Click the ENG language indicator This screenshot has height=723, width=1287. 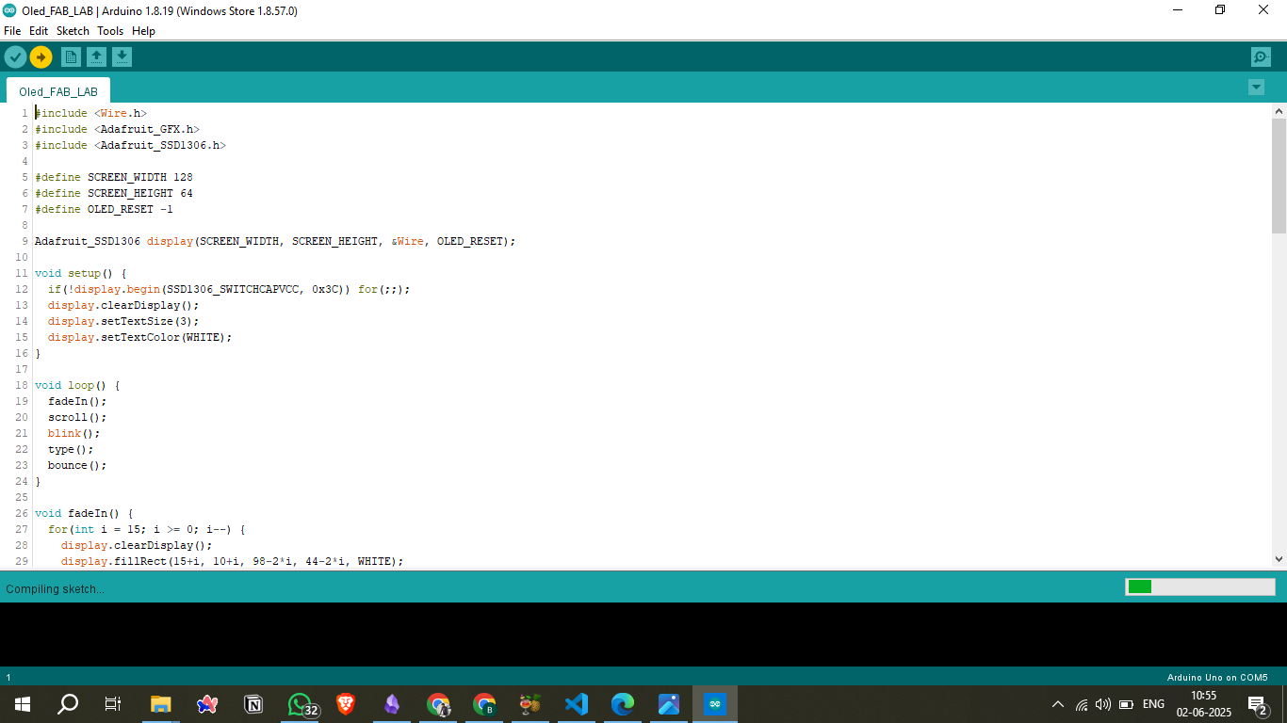click(x=1153, y=704)
